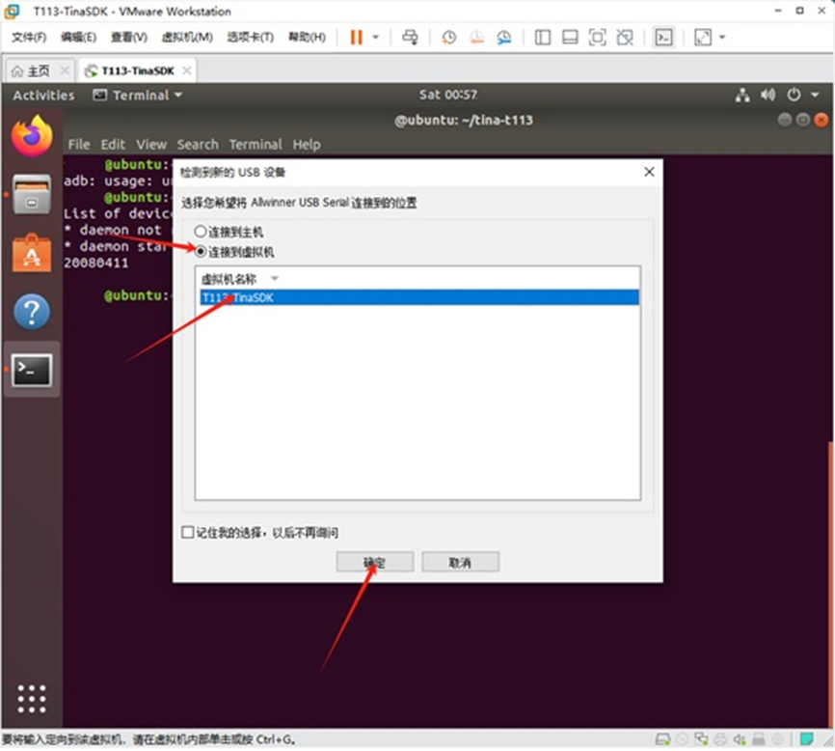The image size is (835, 751).
Task: Close the T113-TinaSDK tab
Action: pos(187,70)
